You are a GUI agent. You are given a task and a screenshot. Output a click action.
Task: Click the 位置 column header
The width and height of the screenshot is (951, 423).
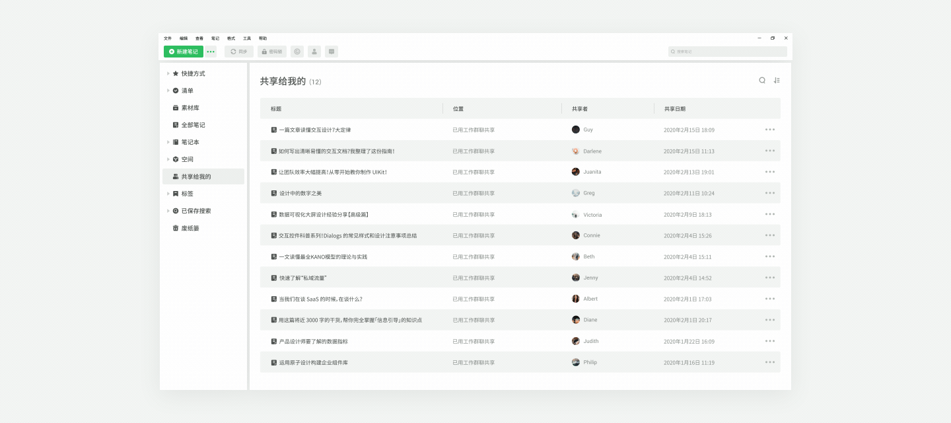tap(458, 109)
